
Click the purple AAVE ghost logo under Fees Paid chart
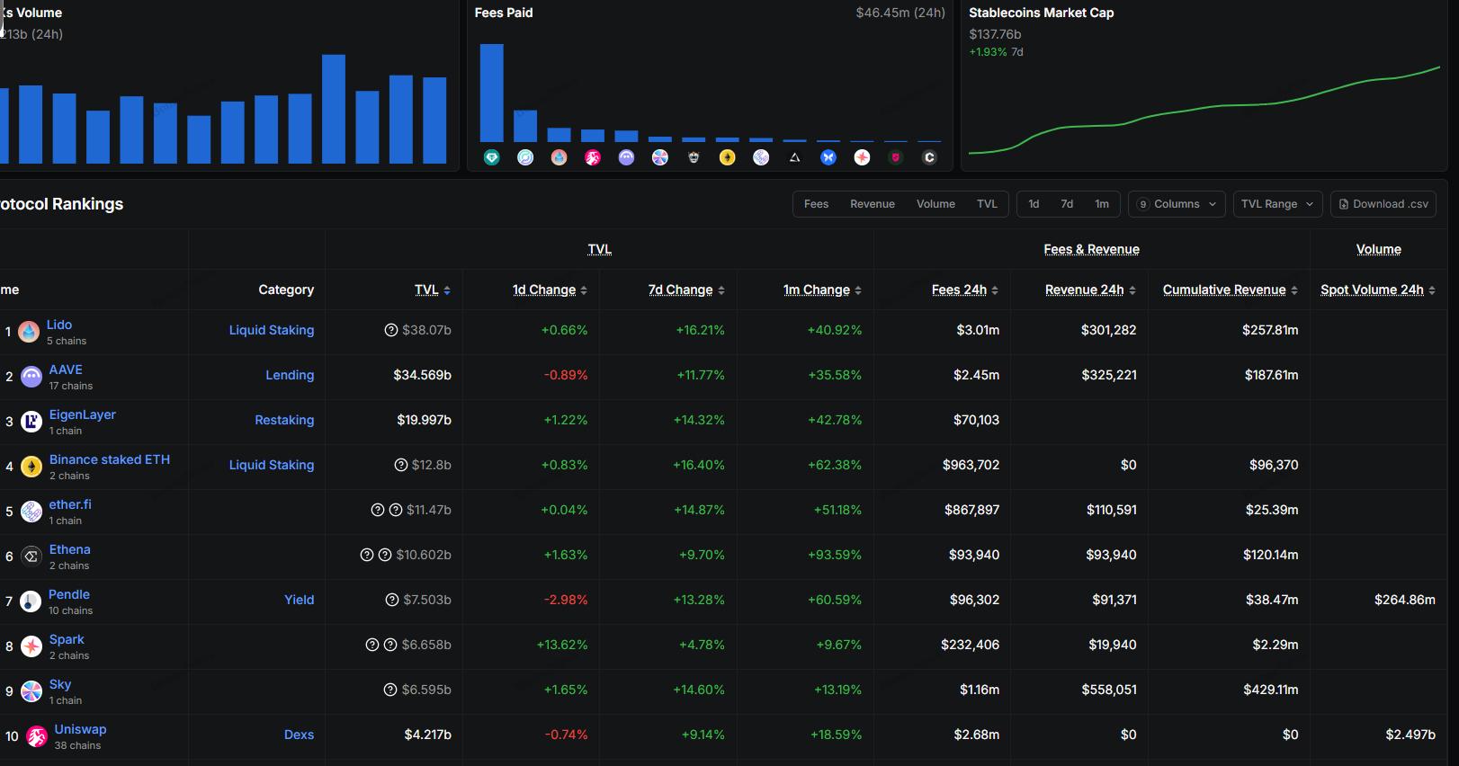coord(626,157)
